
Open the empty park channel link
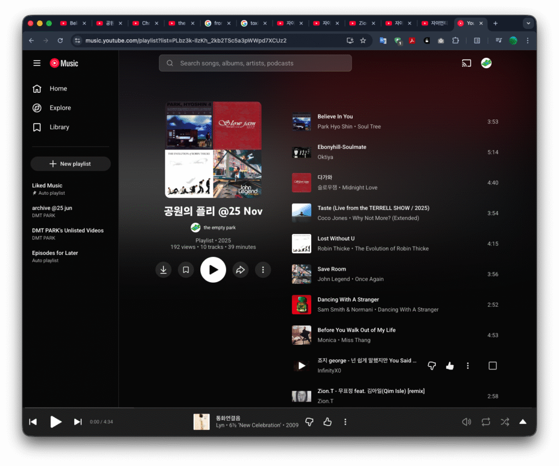pos(219,228)
